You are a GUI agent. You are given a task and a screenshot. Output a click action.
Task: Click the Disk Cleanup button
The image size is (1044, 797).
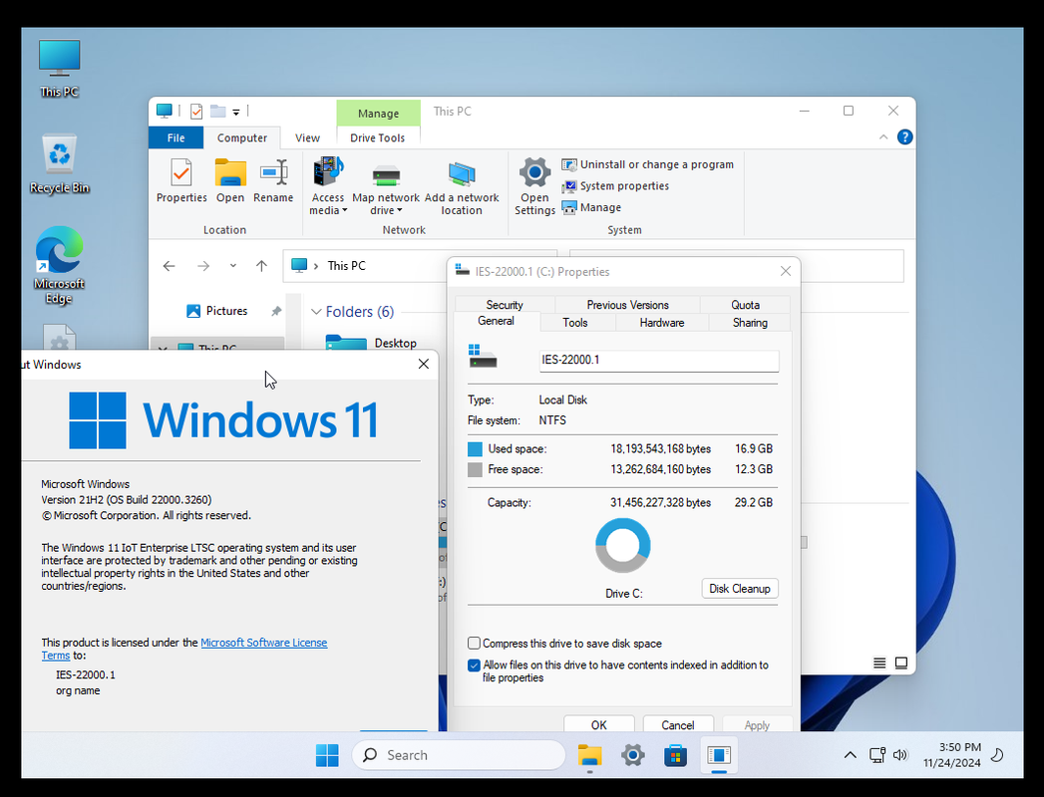(740, 589)
